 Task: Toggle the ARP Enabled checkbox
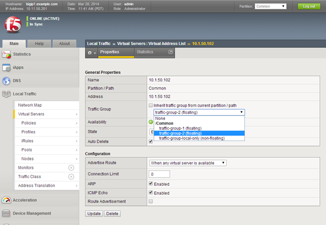click(150, 184)
